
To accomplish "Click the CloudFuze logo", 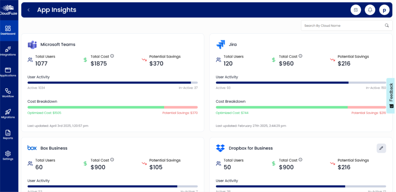I will point(9,10).
